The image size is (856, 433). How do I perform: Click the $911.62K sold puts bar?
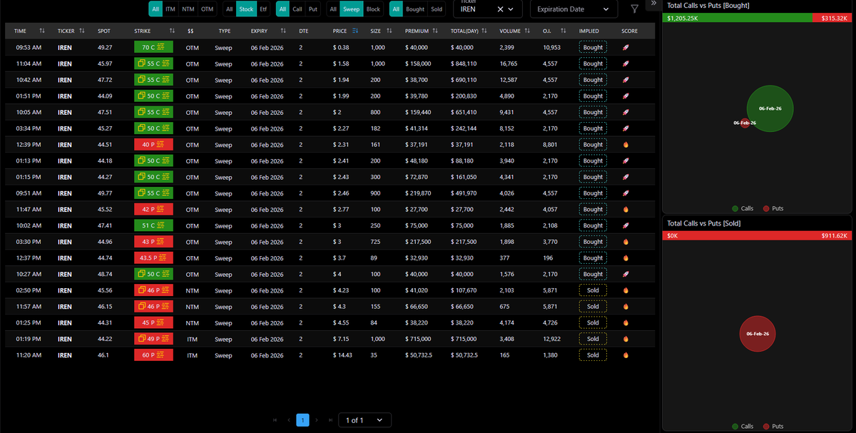pos(758,235)
